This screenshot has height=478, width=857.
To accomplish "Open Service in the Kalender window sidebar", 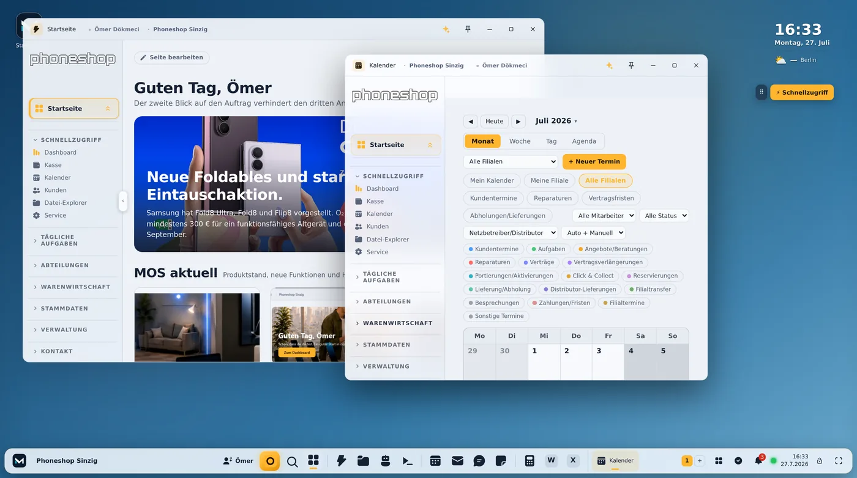I will point(377,252).
